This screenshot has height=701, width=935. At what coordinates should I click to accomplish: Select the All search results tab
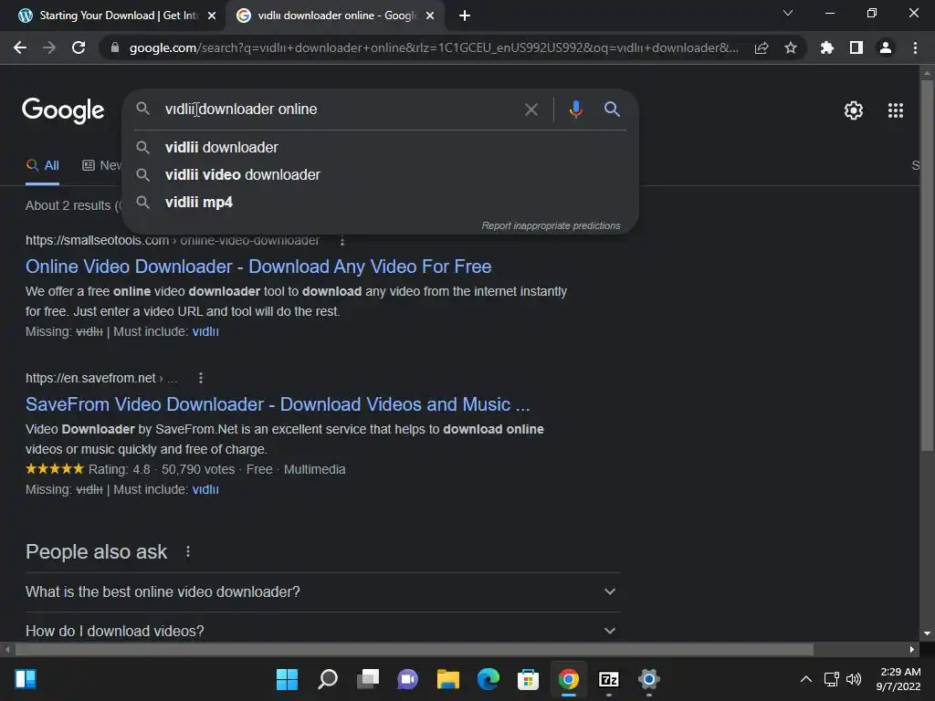42,166
